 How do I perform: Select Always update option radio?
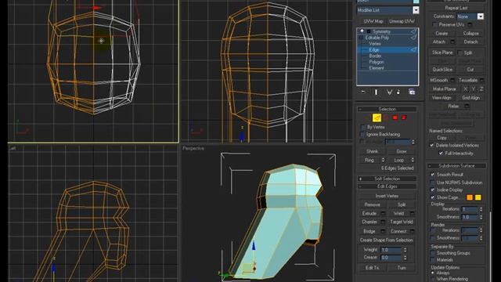[x=433, y=273]
